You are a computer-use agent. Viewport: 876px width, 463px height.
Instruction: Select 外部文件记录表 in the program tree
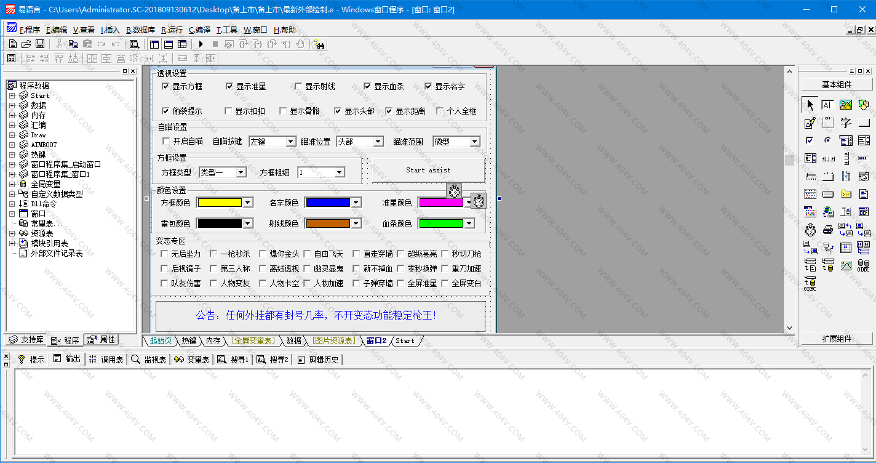57,253
